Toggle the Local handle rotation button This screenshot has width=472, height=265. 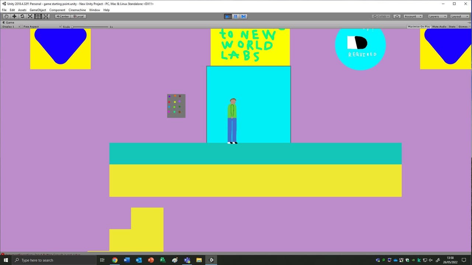pyautogui.click(x=78, y=16)
